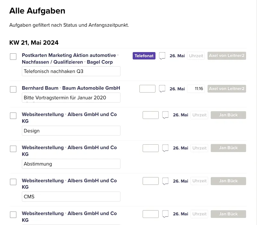Viewport: 257px width, 225px height.
Task: Tick the checkbox for the Design task
Action: 13,116
